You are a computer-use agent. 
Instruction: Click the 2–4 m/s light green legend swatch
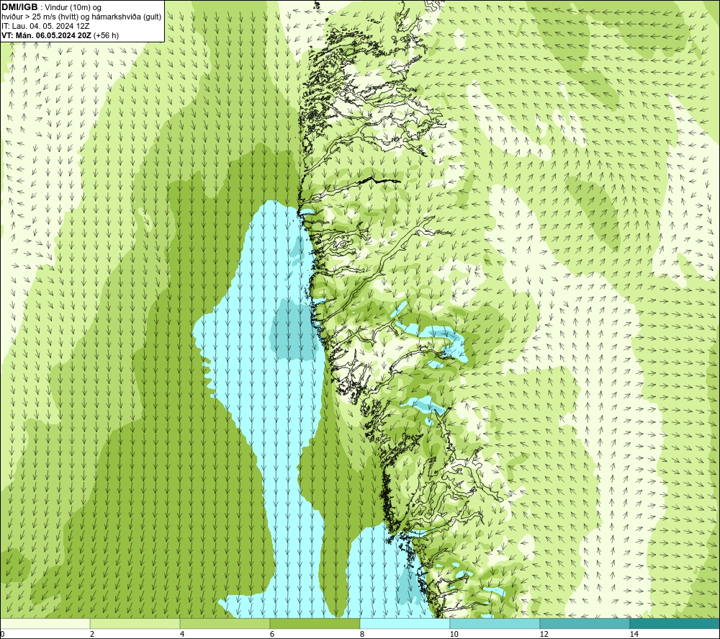135,623
